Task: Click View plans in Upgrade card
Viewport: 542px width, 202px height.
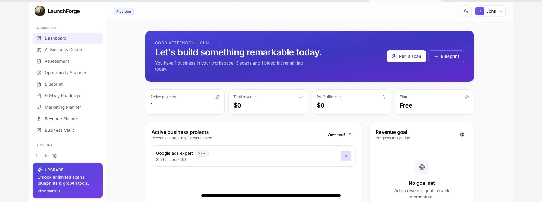Action: tap(49, 191)
